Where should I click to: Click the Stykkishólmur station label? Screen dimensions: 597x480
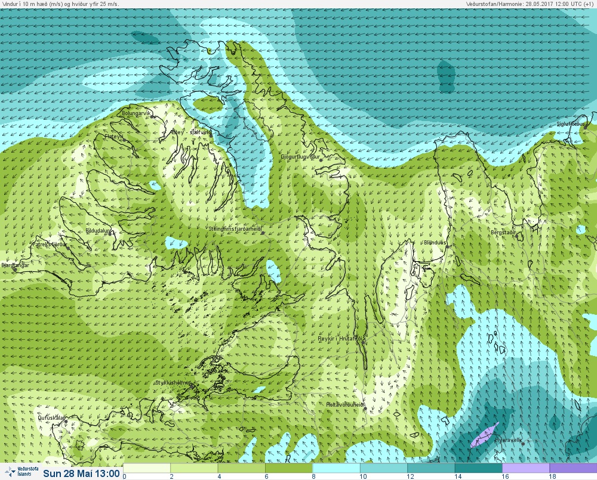tap(173, 383)
